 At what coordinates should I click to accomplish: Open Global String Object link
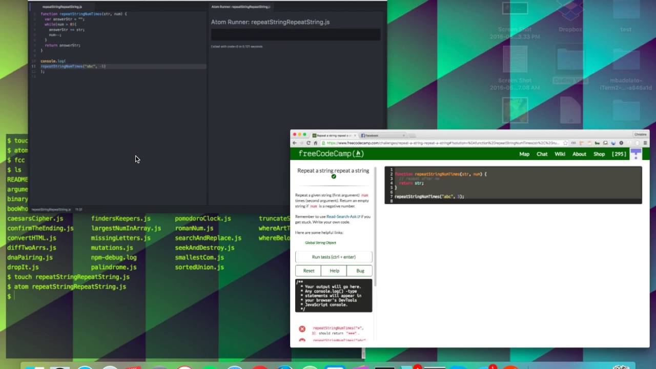[320, 242]
